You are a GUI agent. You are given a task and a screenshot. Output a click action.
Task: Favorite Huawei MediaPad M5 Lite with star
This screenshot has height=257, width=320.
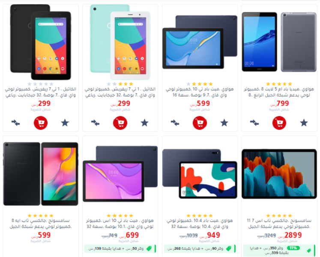tap(304, 123)
